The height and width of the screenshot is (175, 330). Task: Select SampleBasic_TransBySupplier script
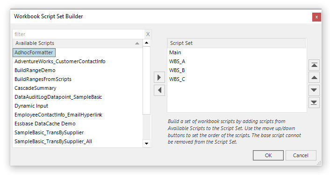[49, 132]
